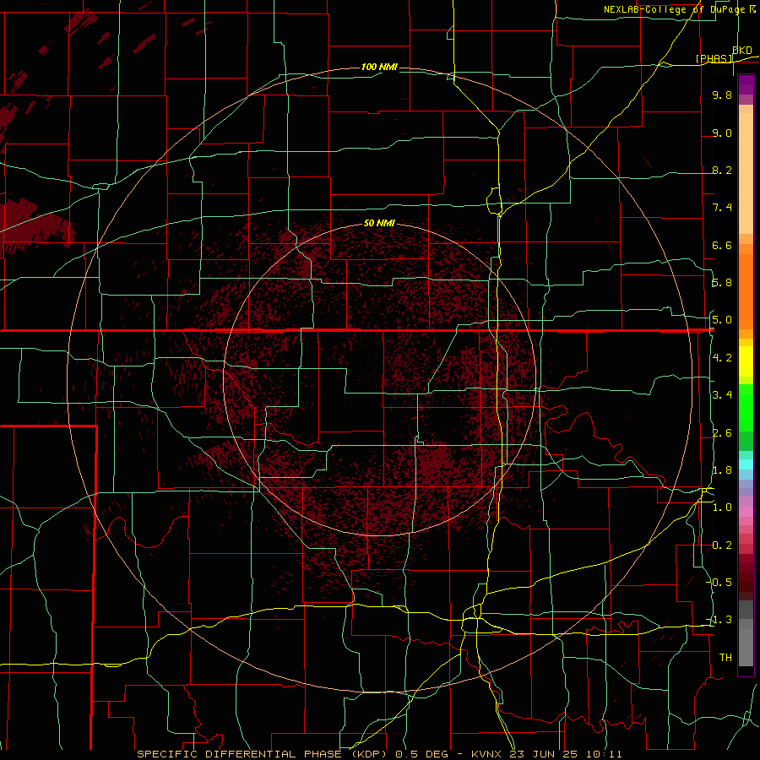Select the 8.2 value on color scale
760x760 pixels.
(x=722, y=170)
